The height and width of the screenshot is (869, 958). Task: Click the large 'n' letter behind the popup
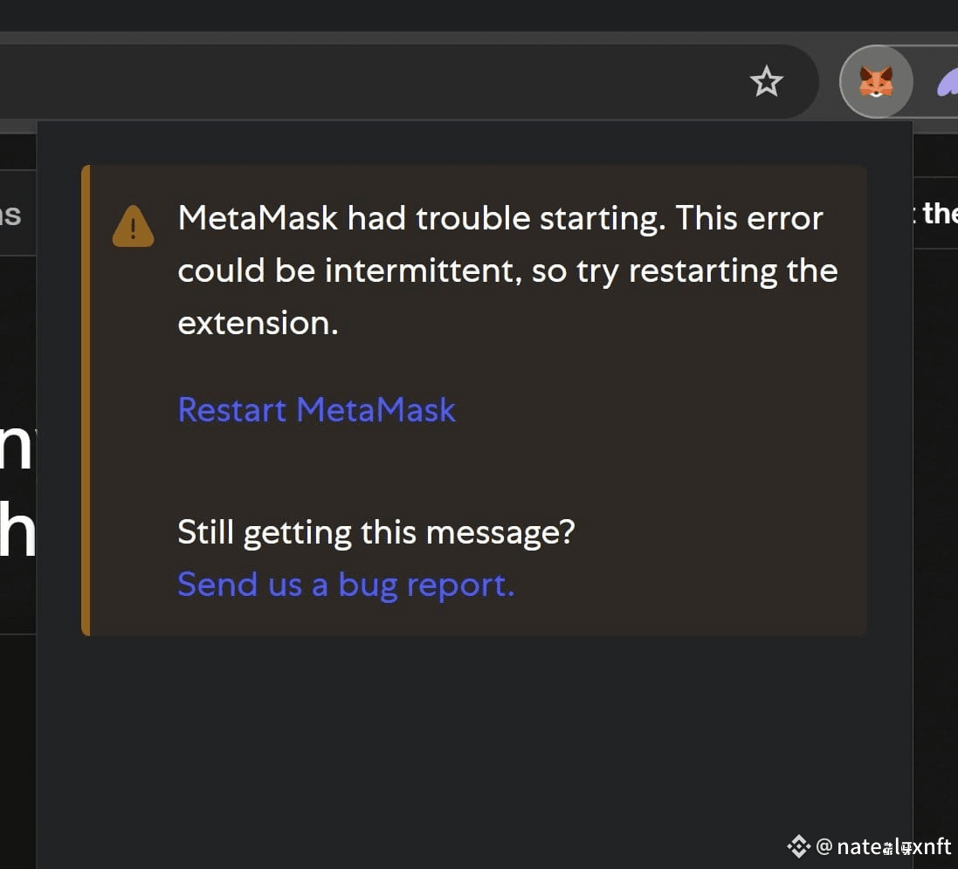pyautogui.click(x=16, y=446)
